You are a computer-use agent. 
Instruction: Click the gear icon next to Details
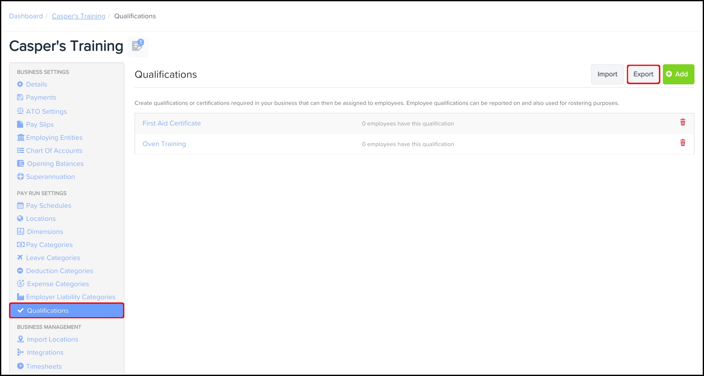coord(20,84)
